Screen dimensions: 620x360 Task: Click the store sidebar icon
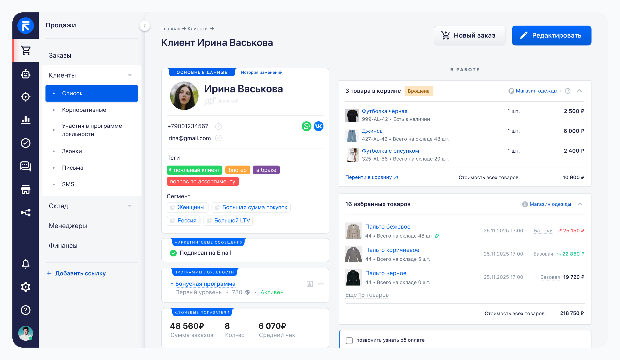pyautogui.click(x=26, y=189)
